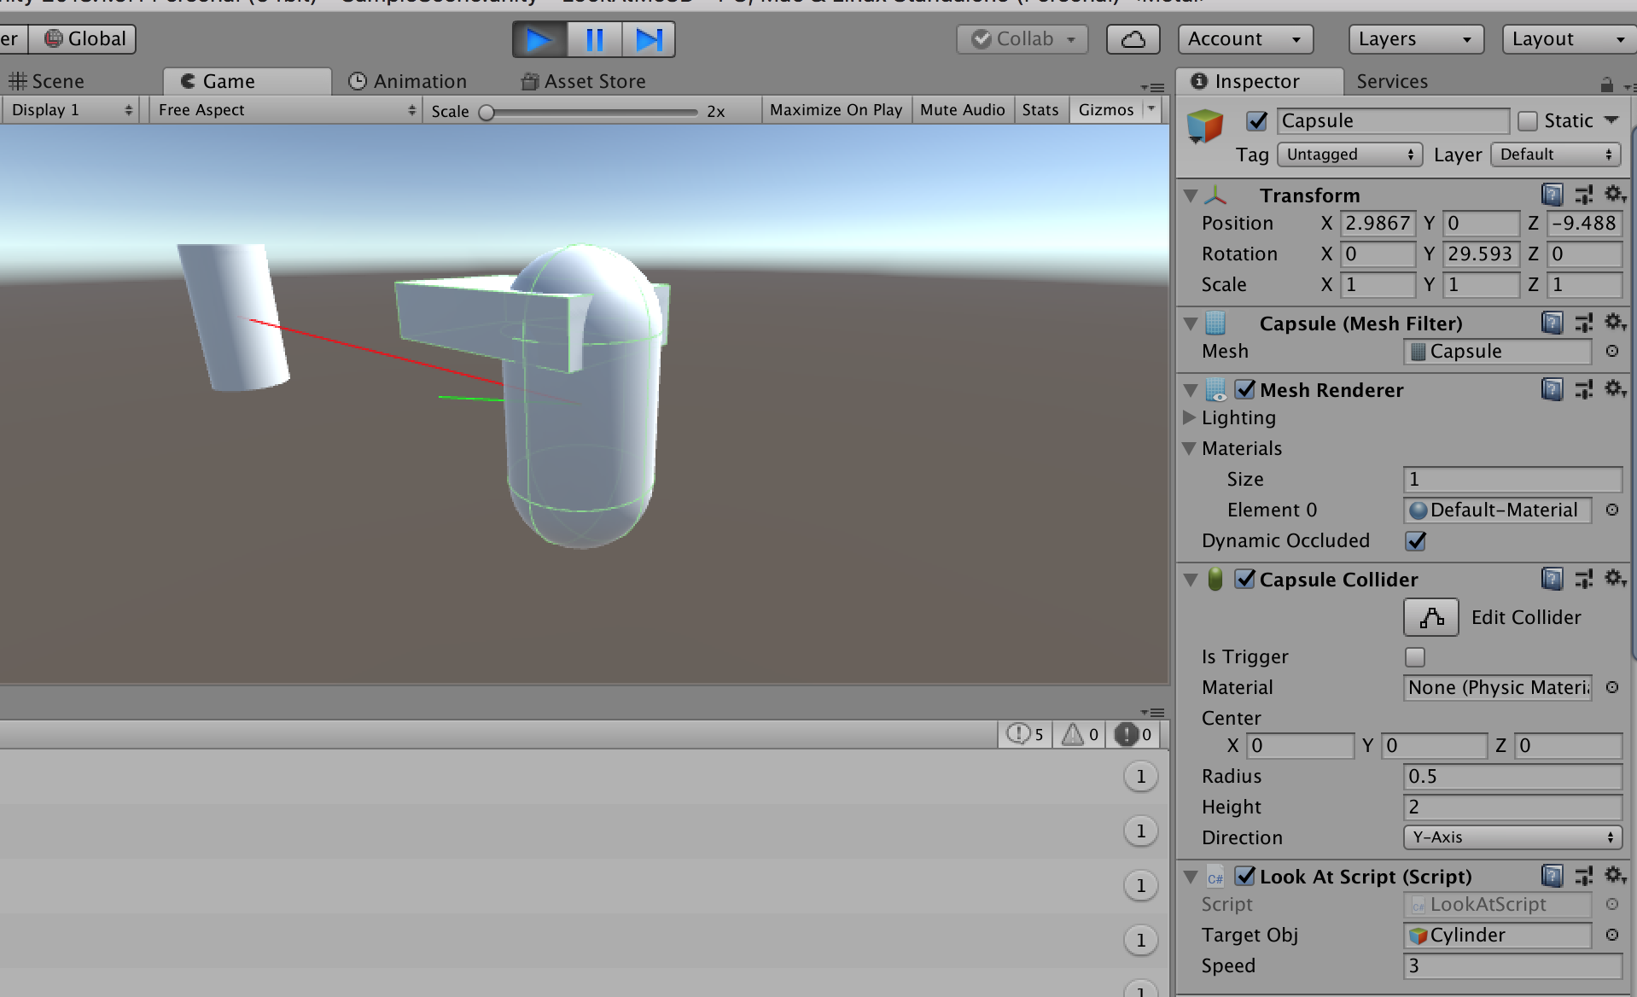This screenshot has height=997, width=1637.
Task: Open Capsule Collider help reference icon
Action: (1553, 580)
